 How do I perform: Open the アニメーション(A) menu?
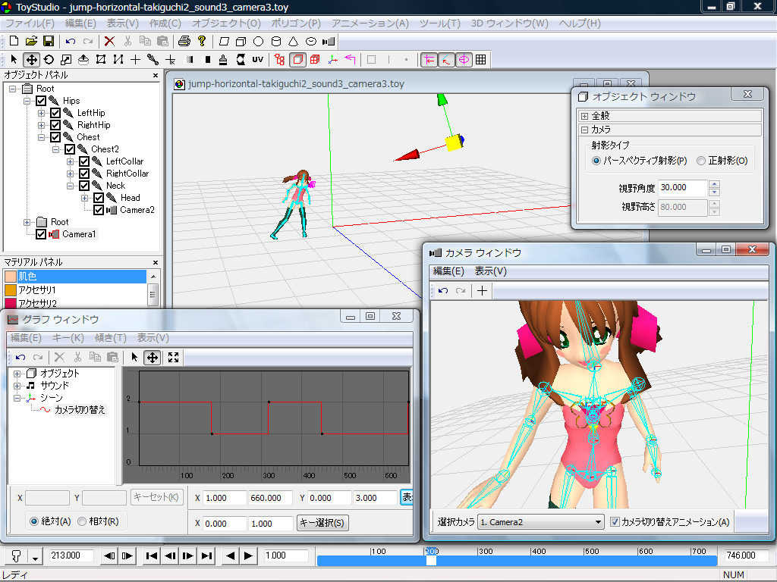click(370, 23)
